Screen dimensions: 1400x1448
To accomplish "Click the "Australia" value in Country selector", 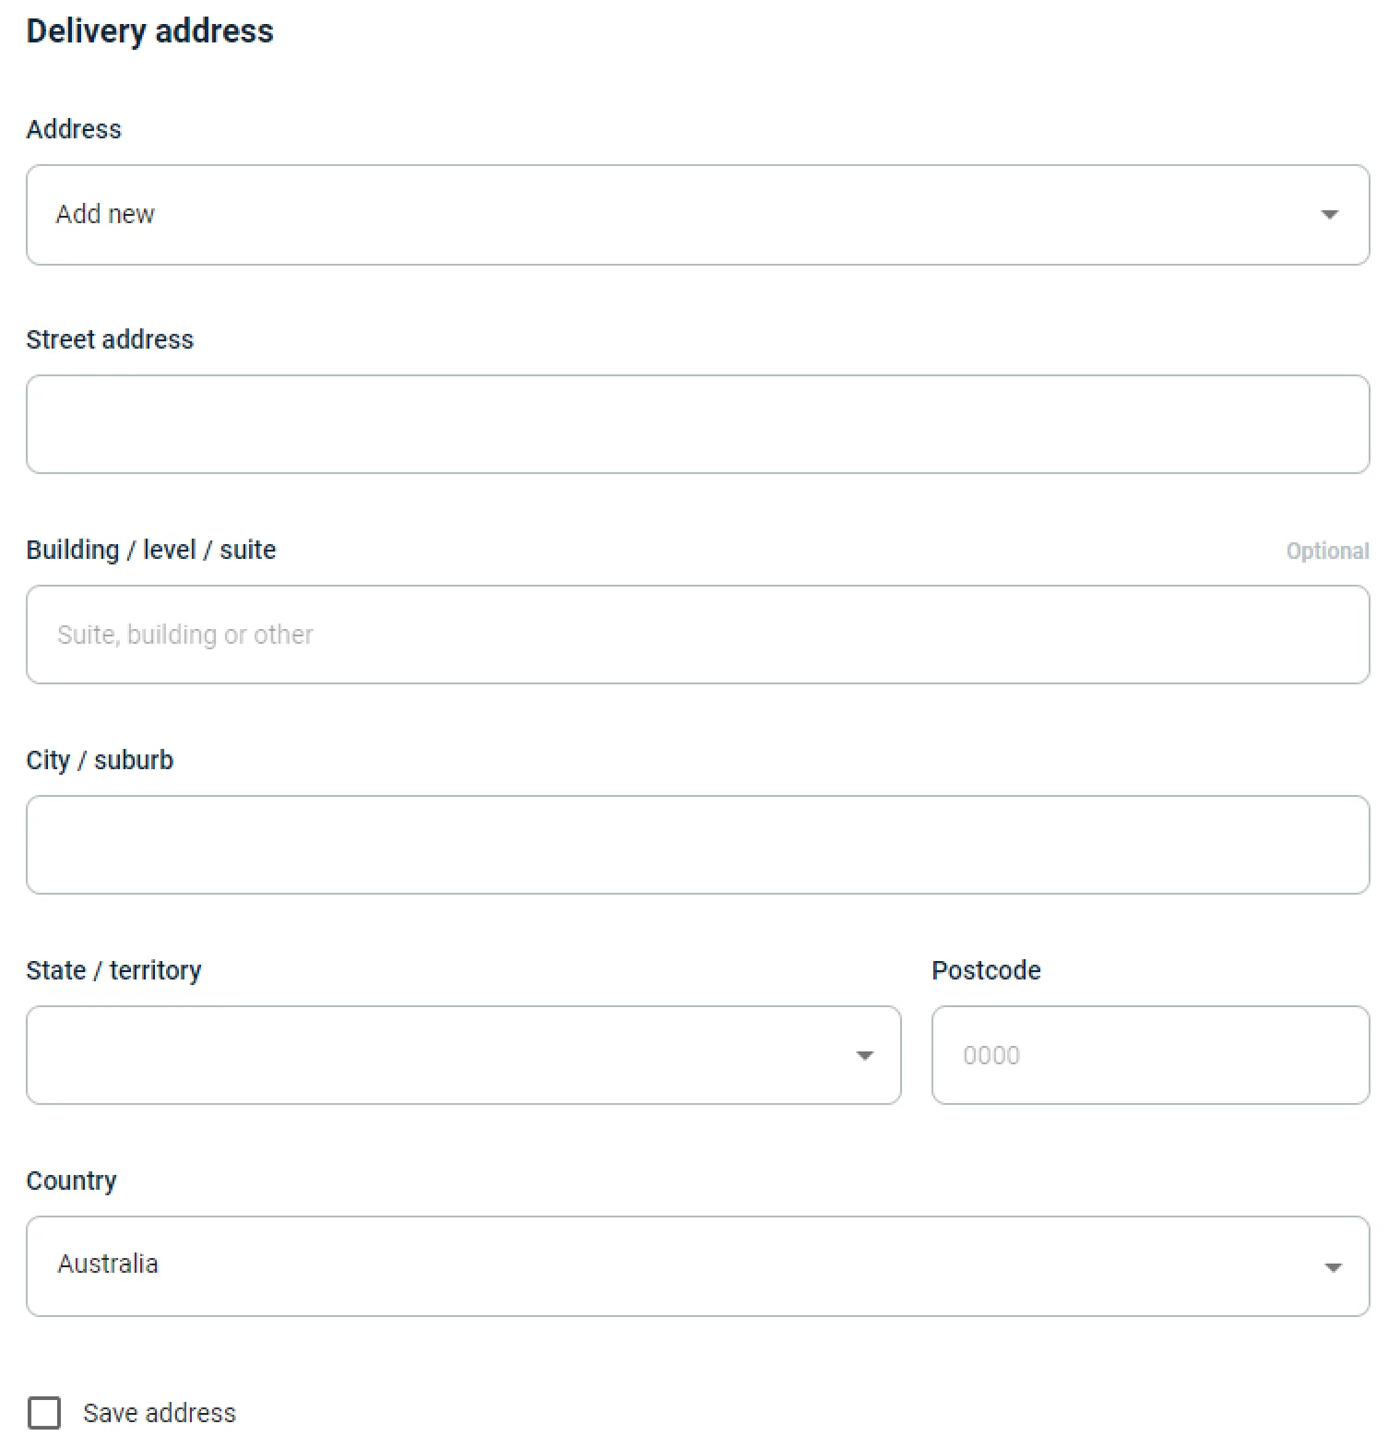I will [x=108, y=1264].
